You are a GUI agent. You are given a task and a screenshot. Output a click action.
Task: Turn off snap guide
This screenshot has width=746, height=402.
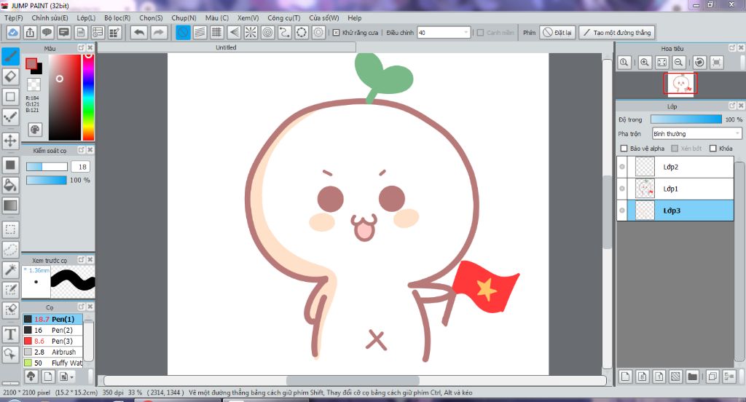pyautogui.click(x=183, y=32)
